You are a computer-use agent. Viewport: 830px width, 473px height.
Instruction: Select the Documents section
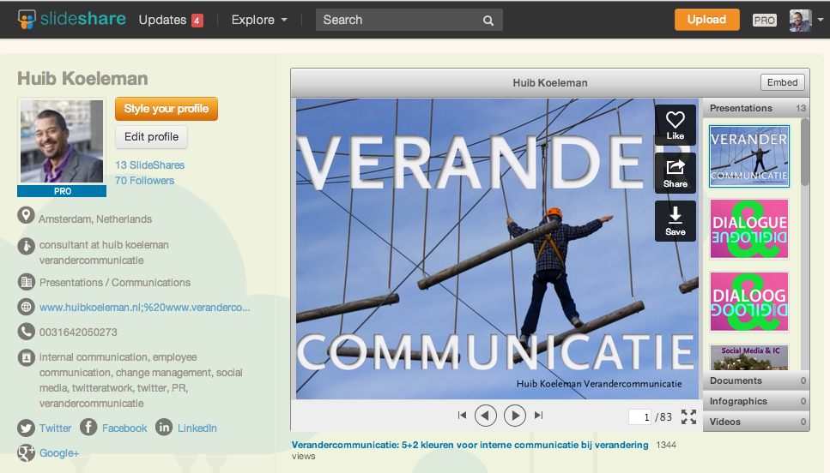pyautogui.click(x=756, y=380)
